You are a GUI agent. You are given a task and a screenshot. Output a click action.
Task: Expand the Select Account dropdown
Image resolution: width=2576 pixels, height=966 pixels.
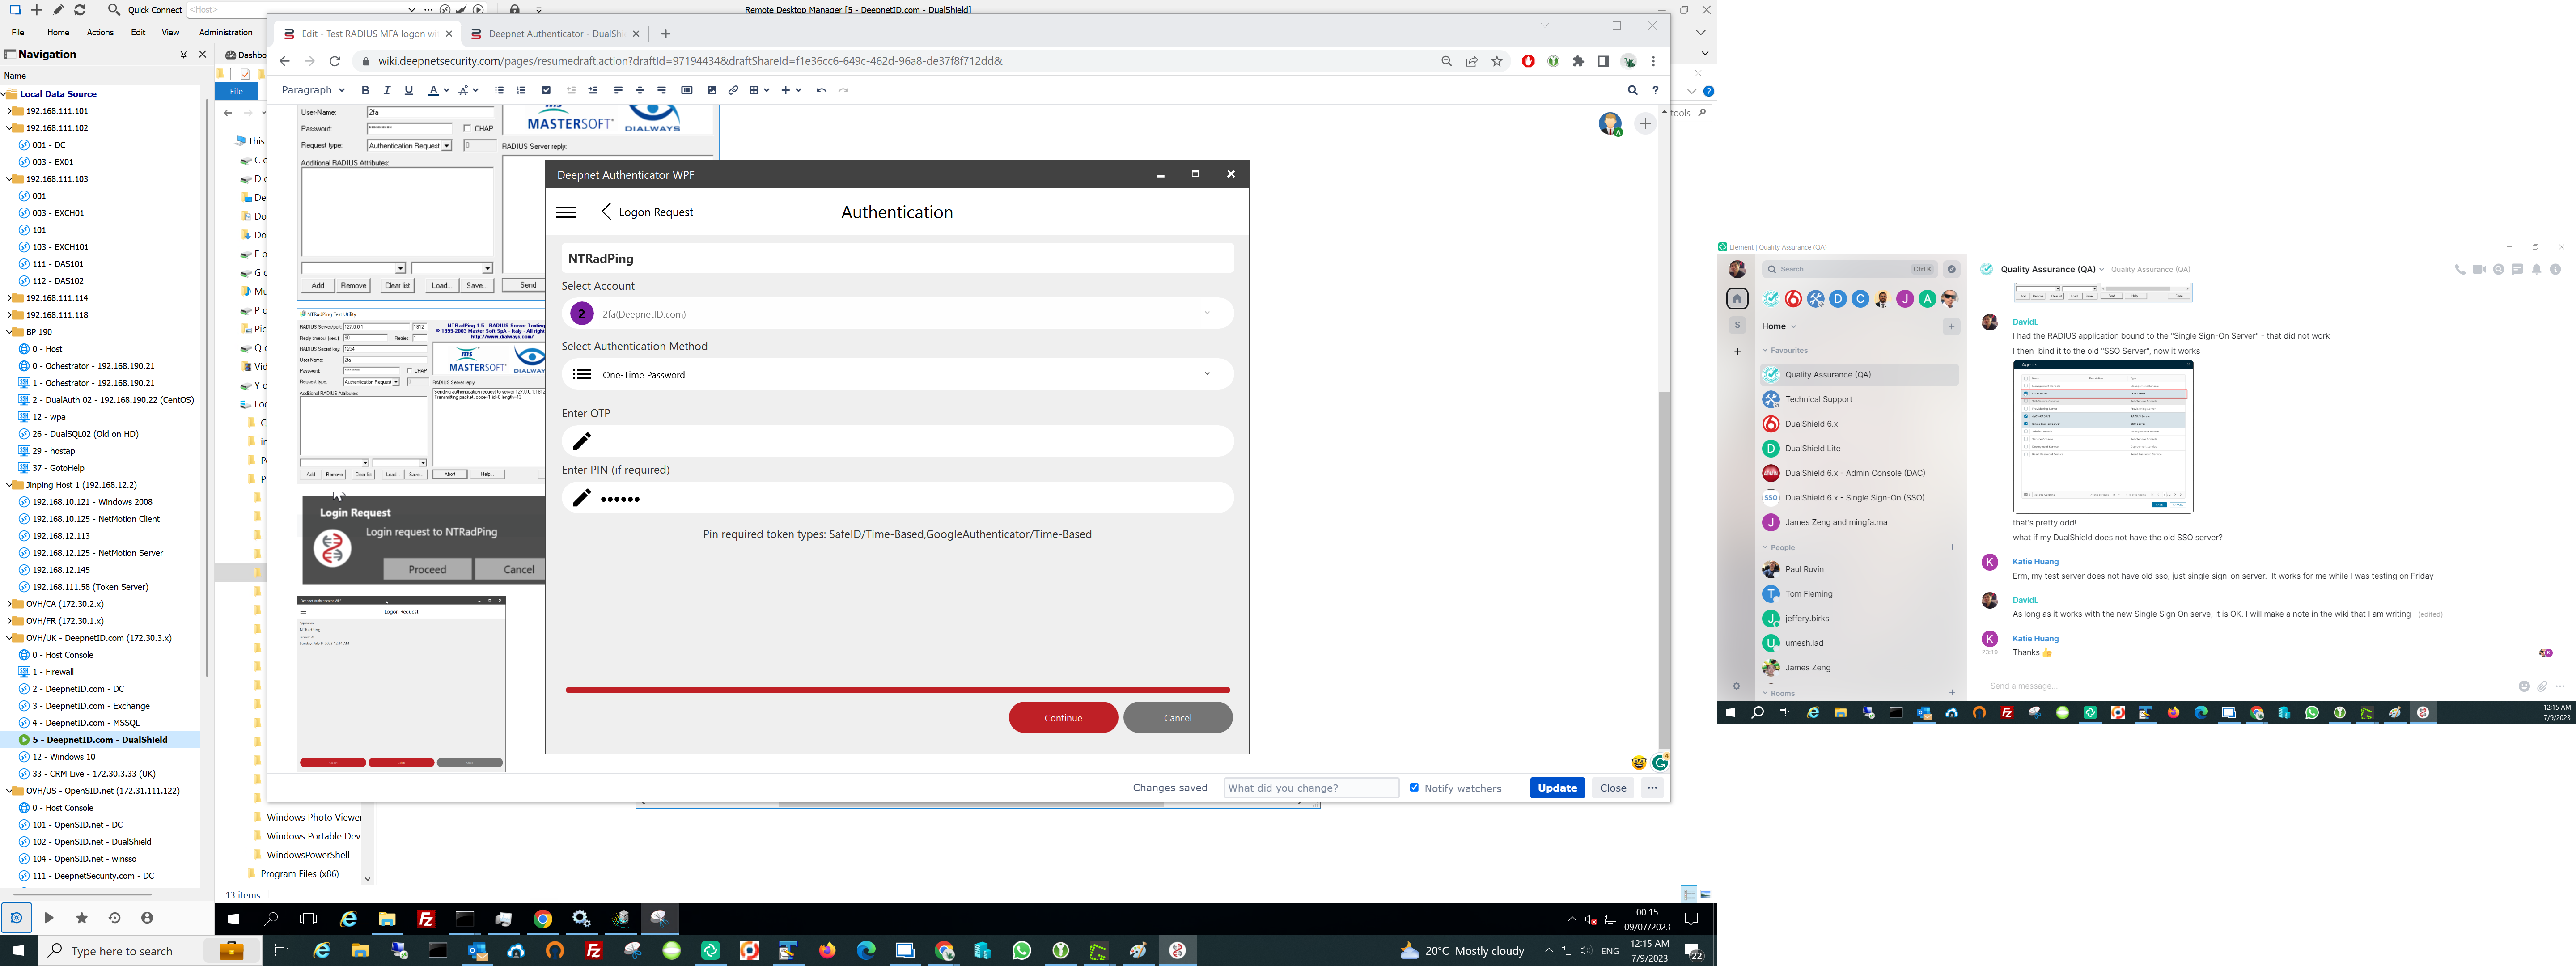(1207, 314)
